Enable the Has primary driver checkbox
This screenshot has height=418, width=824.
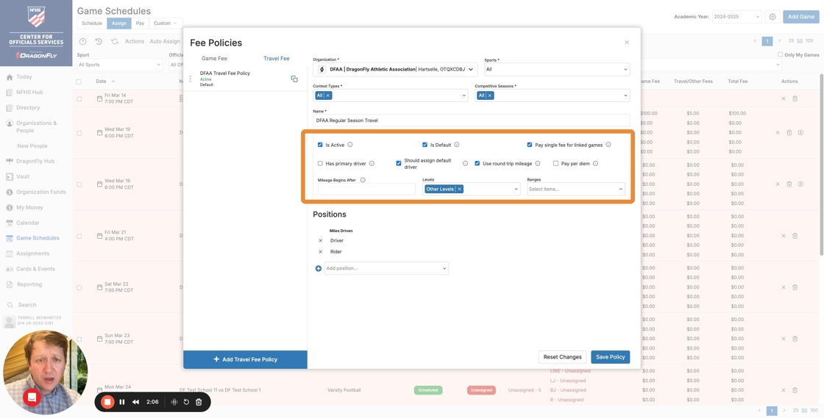320,164
